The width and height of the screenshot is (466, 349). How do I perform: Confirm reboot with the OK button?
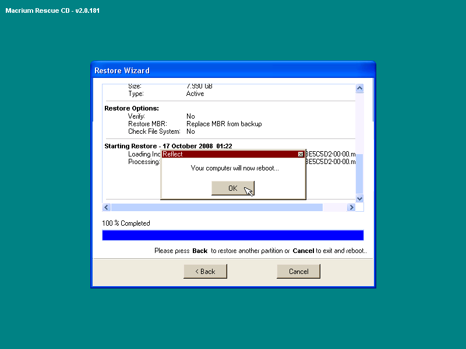[232, 188]
